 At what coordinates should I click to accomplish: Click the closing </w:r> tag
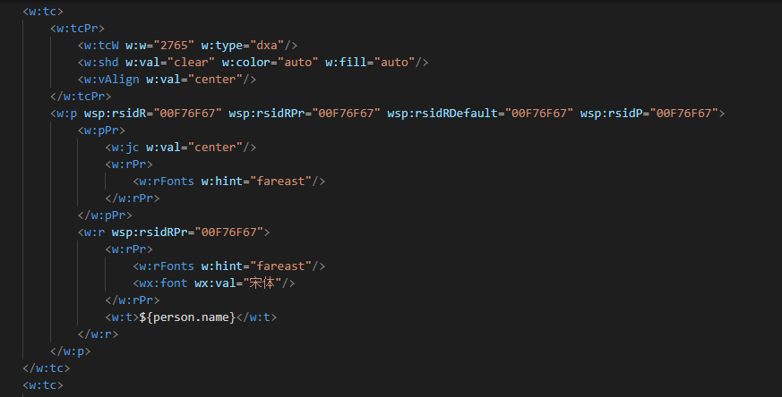point(99,334)
